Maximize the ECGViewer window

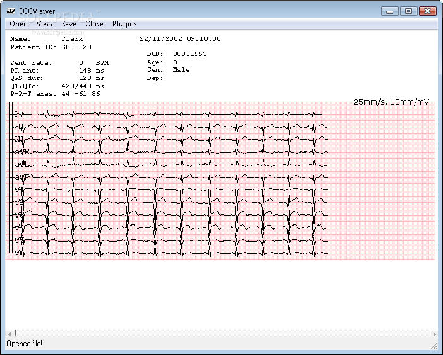pos(408,11)
